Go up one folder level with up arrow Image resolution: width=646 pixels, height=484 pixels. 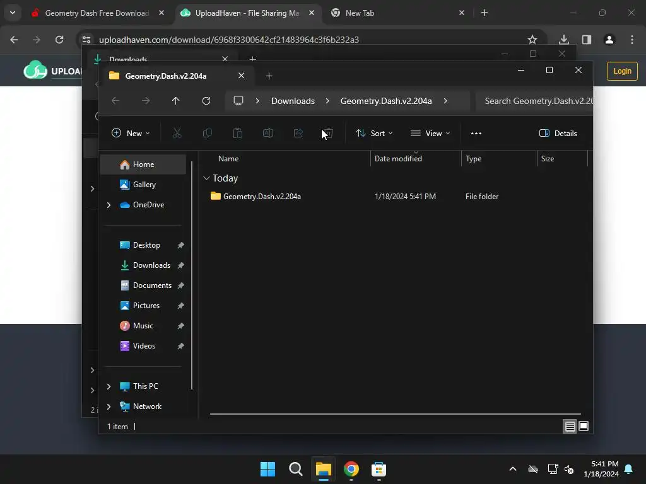pyautogui.click(x=176, y=101)
